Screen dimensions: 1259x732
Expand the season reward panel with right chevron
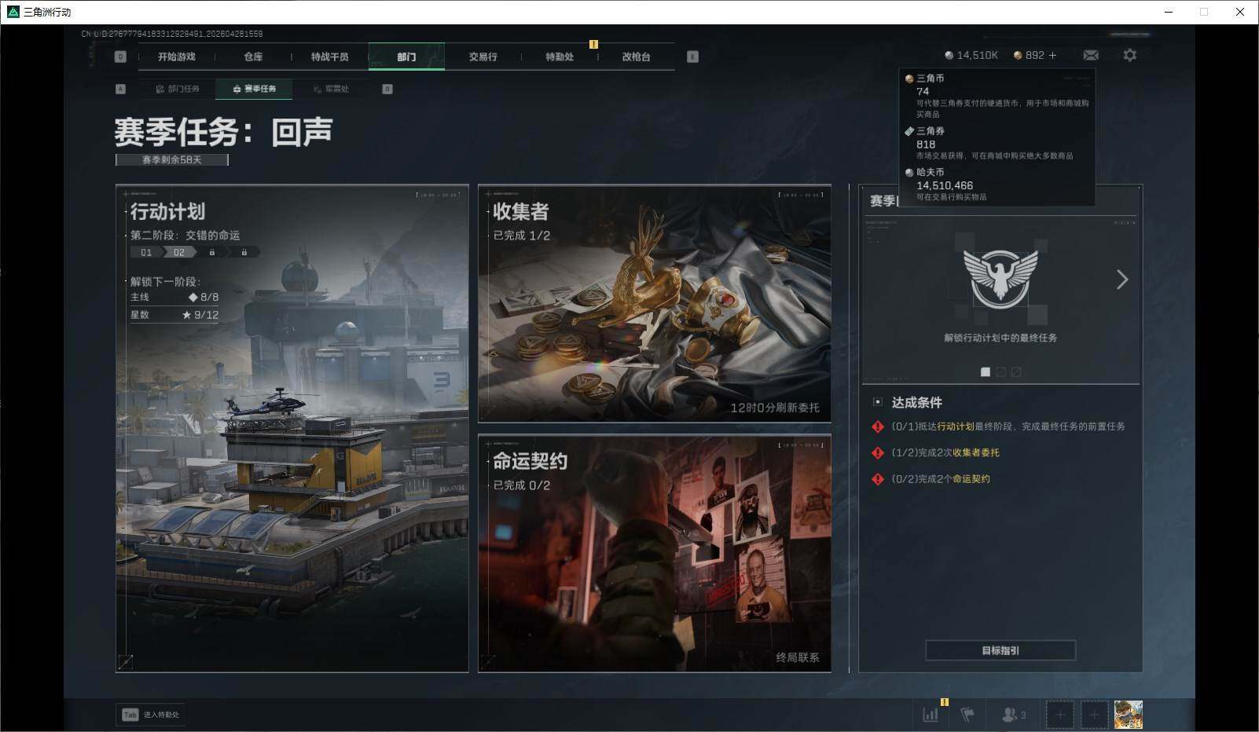(x=1122, y=279)
